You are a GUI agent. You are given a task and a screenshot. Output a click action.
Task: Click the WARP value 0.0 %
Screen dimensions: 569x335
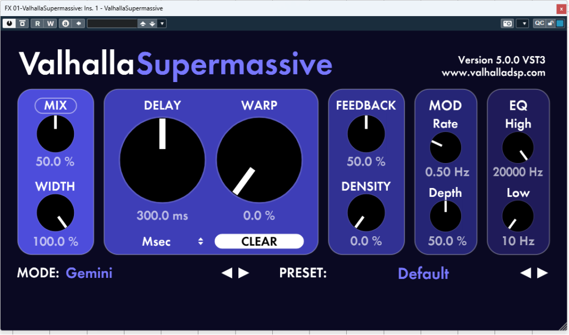259,216
